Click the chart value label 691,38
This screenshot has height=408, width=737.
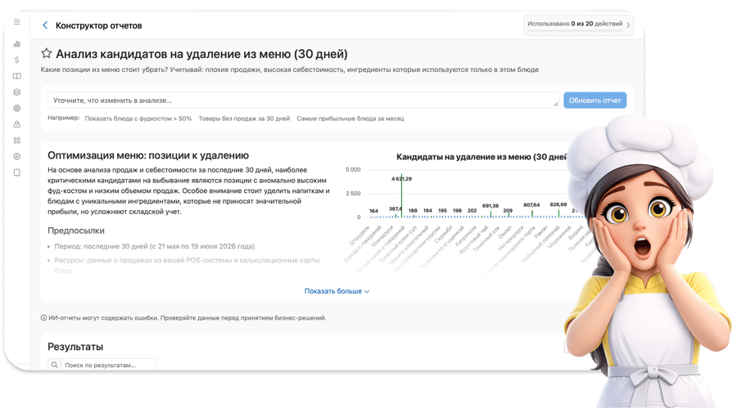491,206
